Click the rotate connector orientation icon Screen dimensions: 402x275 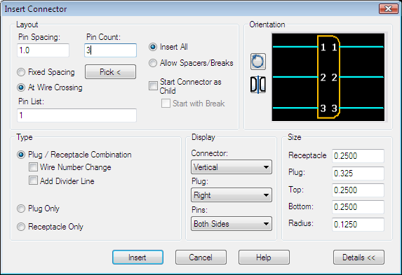pos(258,62)
